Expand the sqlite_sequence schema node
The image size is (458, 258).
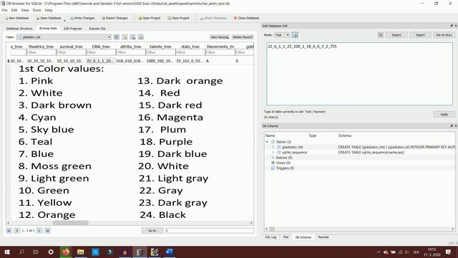[273, 153]
